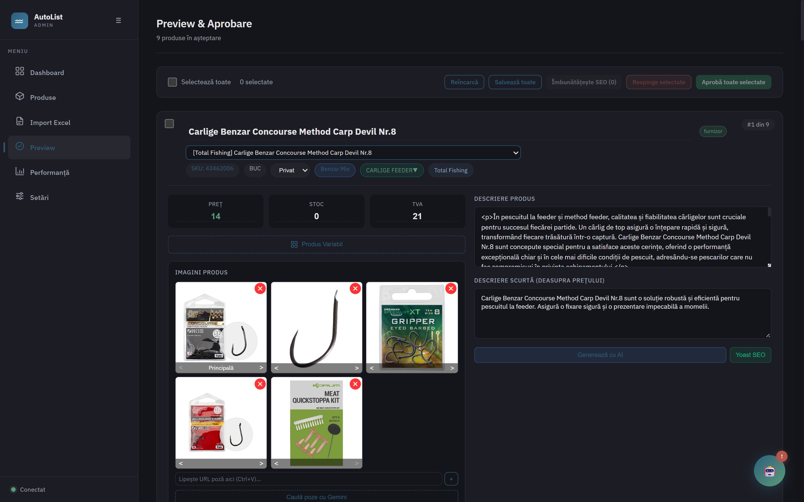804x502 pixels.
Task: Move Drennan Gripper image left
Action: click(x=372, y=368)
